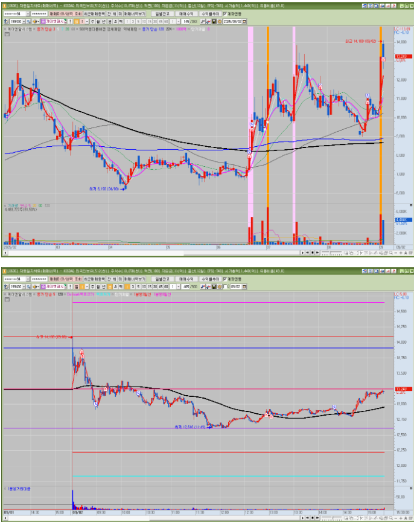Open the calendar picker beside 09/02 in lower window
This screenshot has height=522, width=414.
(244, 286)
